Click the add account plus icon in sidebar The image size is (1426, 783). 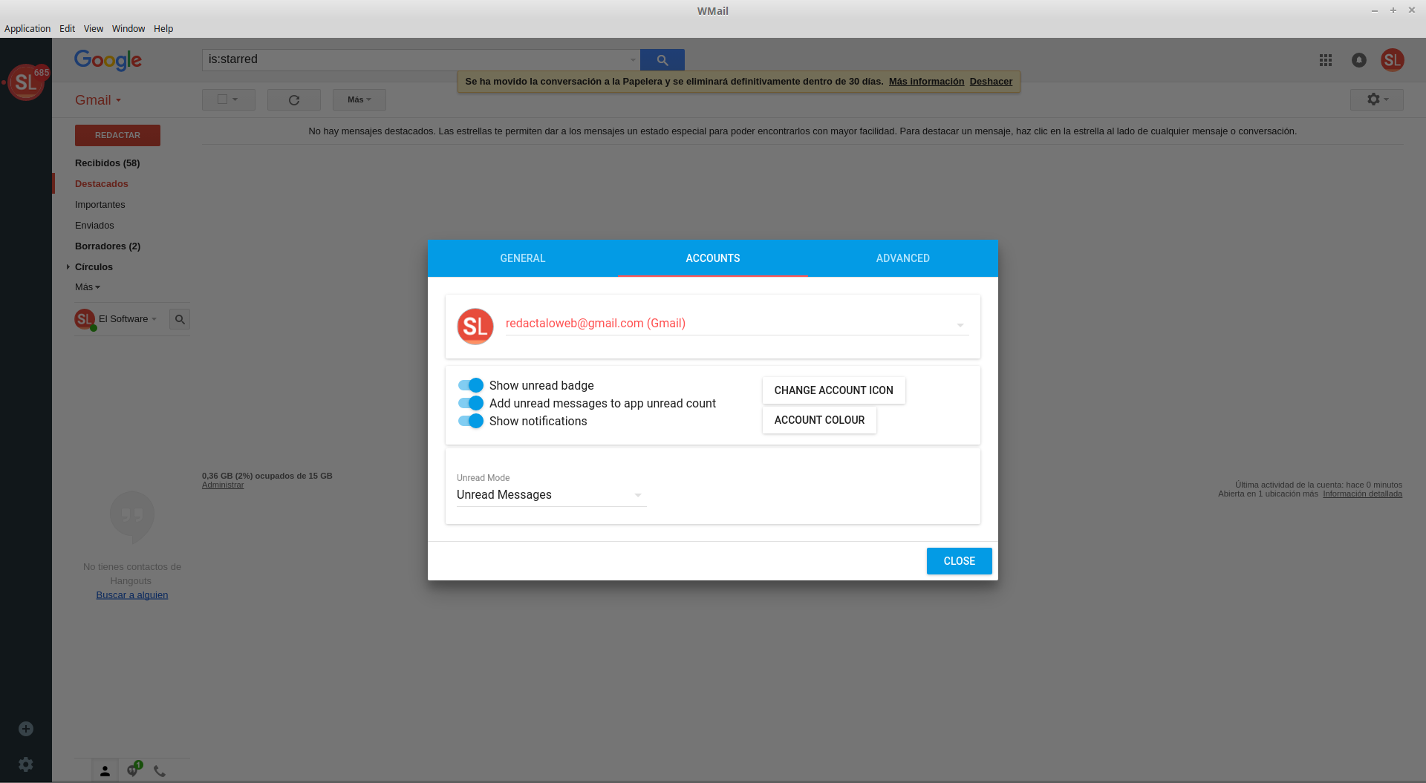[x=25, y=728]
